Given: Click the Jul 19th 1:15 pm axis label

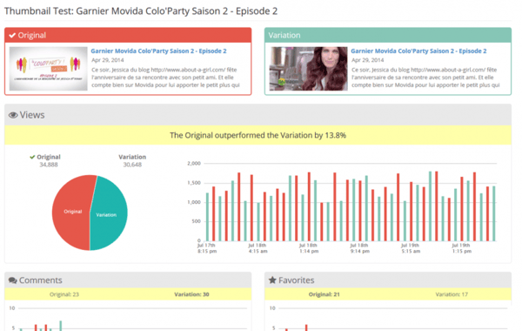Looking at the screenshot, I should pos(461,248).
